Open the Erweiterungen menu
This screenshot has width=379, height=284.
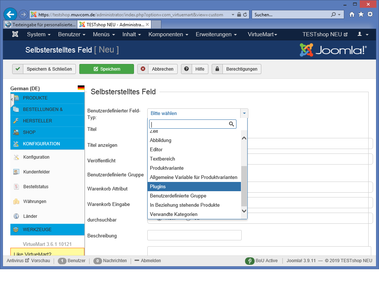coord(216,34)
